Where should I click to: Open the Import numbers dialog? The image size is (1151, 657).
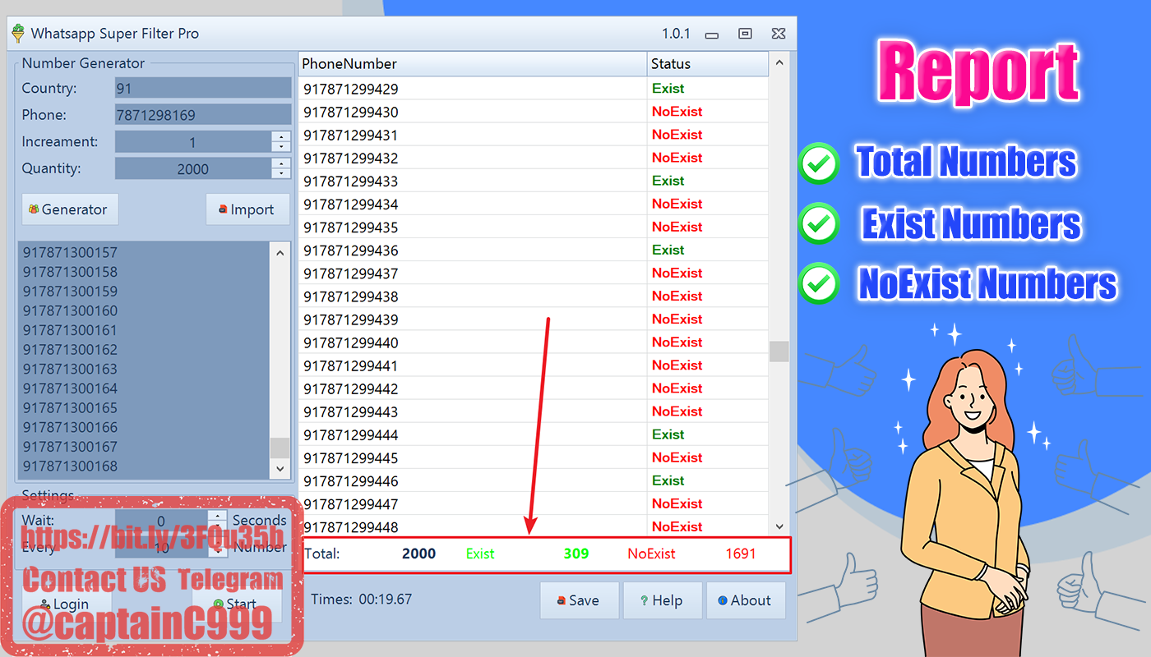[247, 209]
